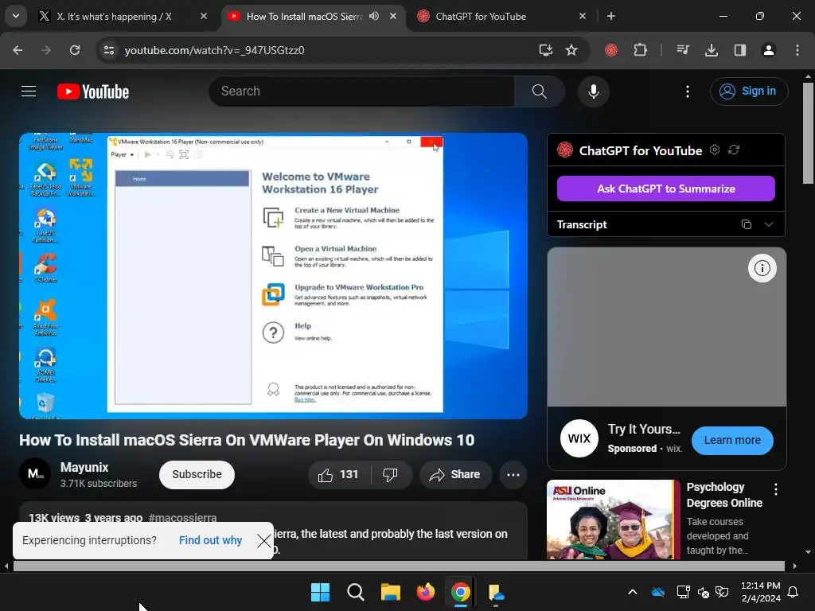Sign in to YouTube

[x=749, y=91]
